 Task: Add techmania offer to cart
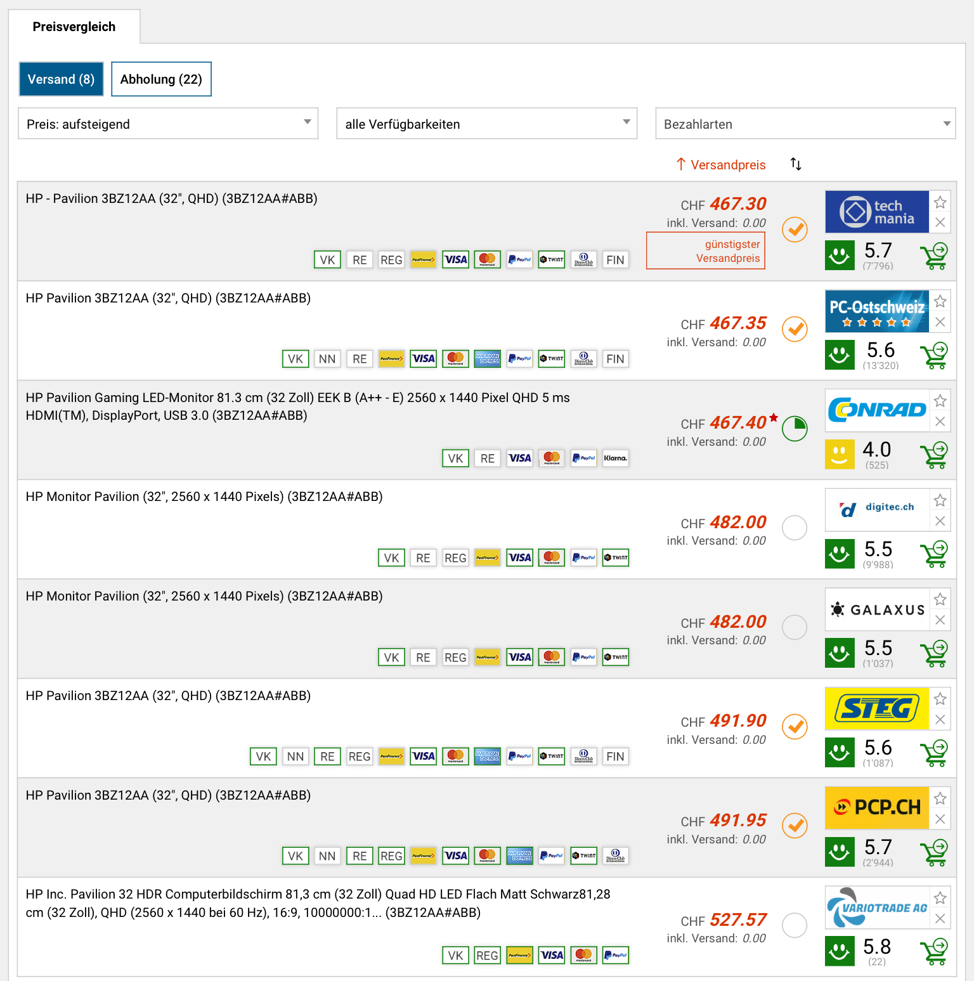pyautogui.click(x=933, y=256)
